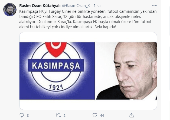170x120 pixels.
Task: Click the display name Rasim Ozan Kütahyalı
Action: click(x=40, y=6)
